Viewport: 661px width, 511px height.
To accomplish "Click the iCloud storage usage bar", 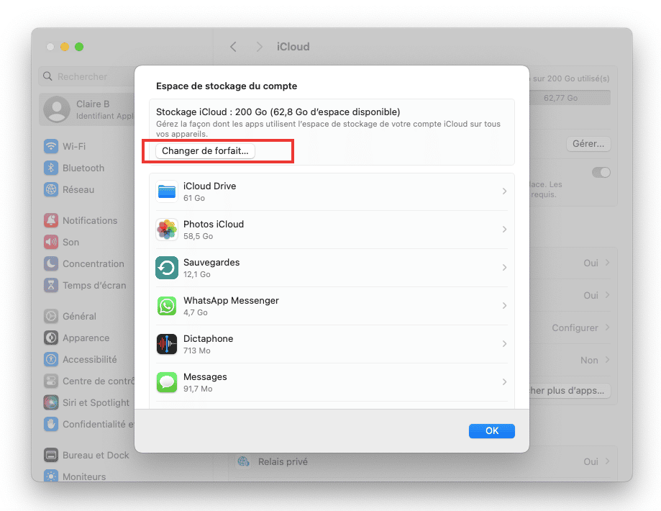I will (570, 98).
